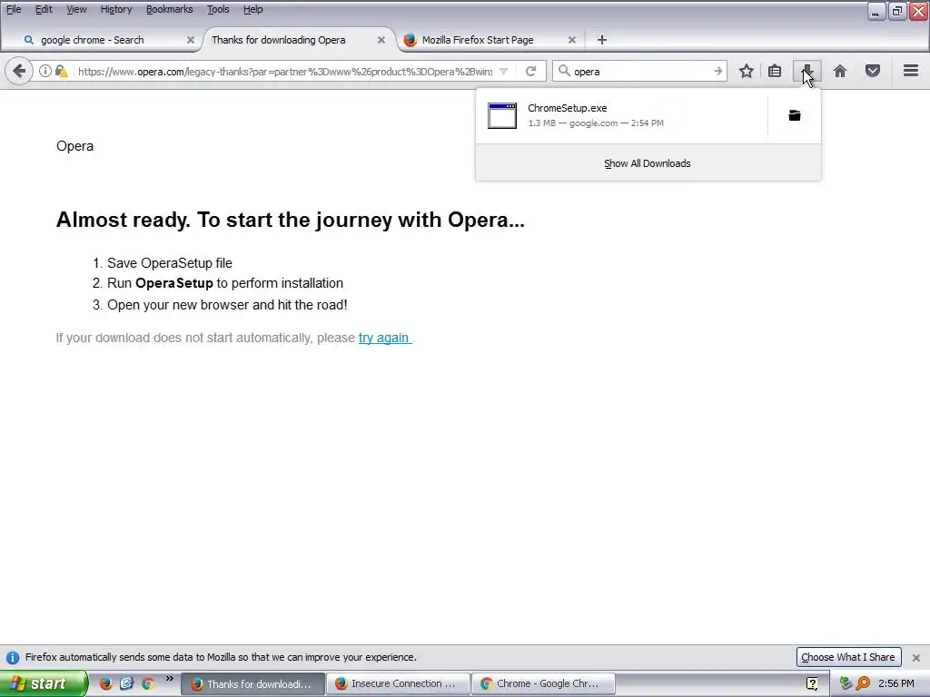Submit the opera search with the arrow
930x697 pixels.
click(717, 71)
